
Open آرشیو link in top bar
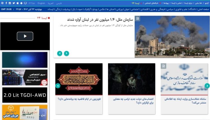(x=207, y=3)
